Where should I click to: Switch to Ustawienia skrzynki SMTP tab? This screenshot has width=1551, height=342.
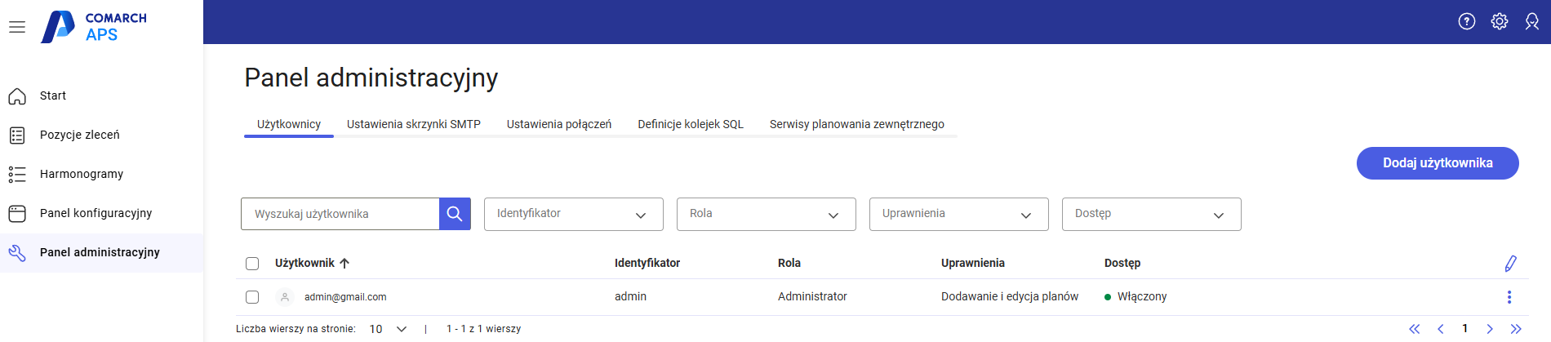pyautogui.click(x=413, y=124)
